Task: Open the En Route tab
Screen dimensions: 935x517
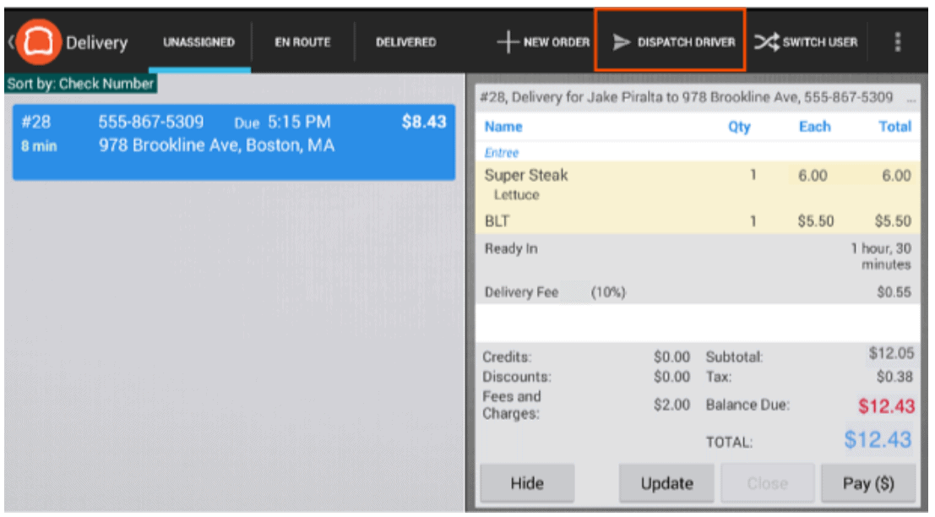Action: point(302,42)
